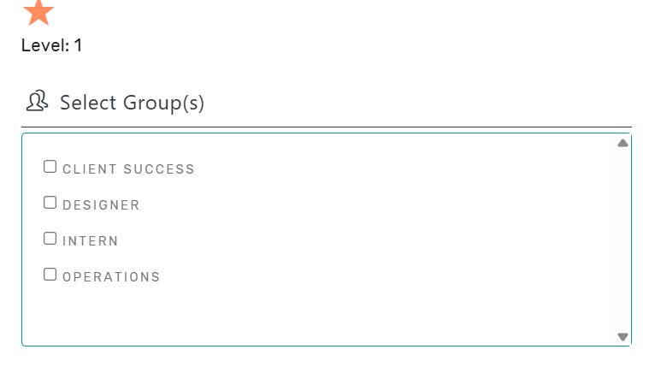Screen dimensions: 649x373
Task: Check the Intern group checkbox
Action: click(x=50, y=239)
